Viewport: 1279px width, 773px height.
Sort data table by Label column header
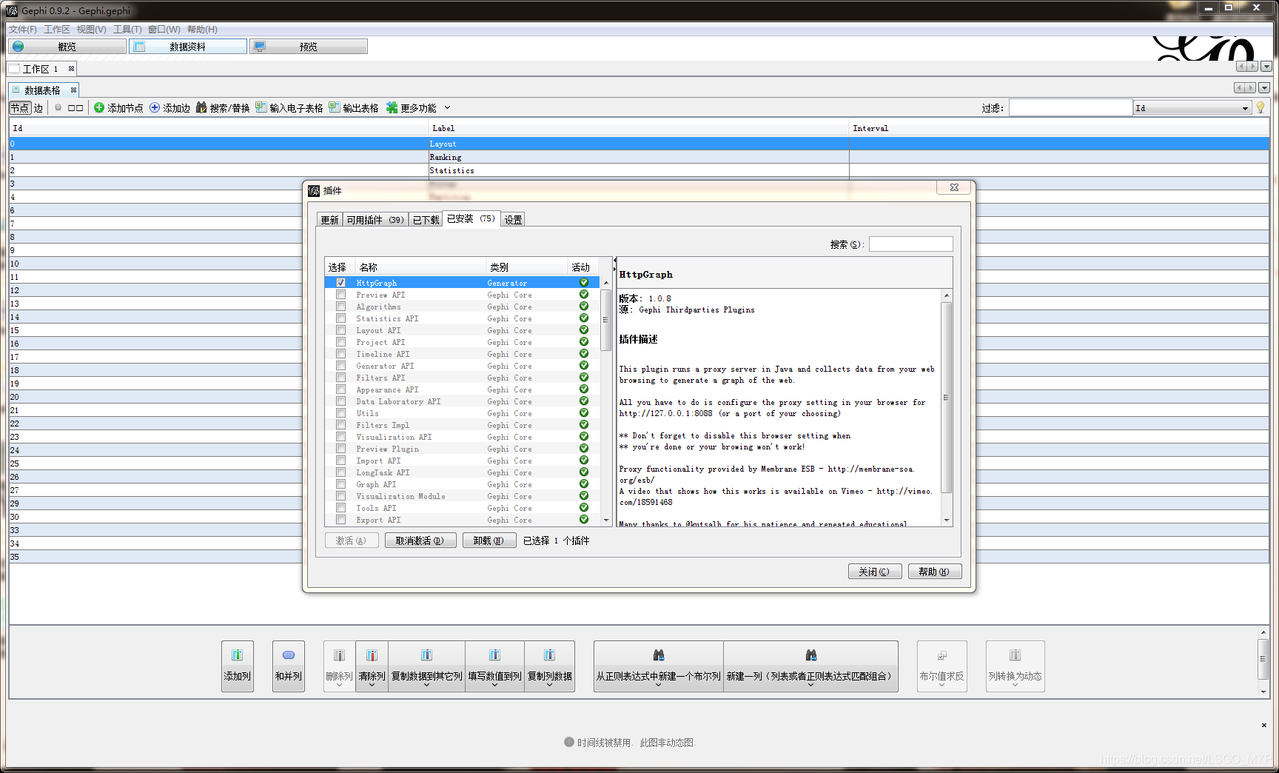(638, 128)
